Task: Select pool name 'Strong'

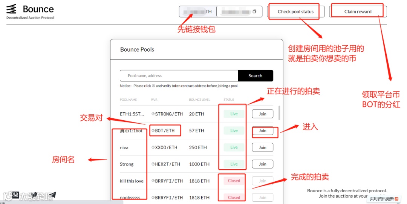Action: pyautogui.click(x=127, y=164)
